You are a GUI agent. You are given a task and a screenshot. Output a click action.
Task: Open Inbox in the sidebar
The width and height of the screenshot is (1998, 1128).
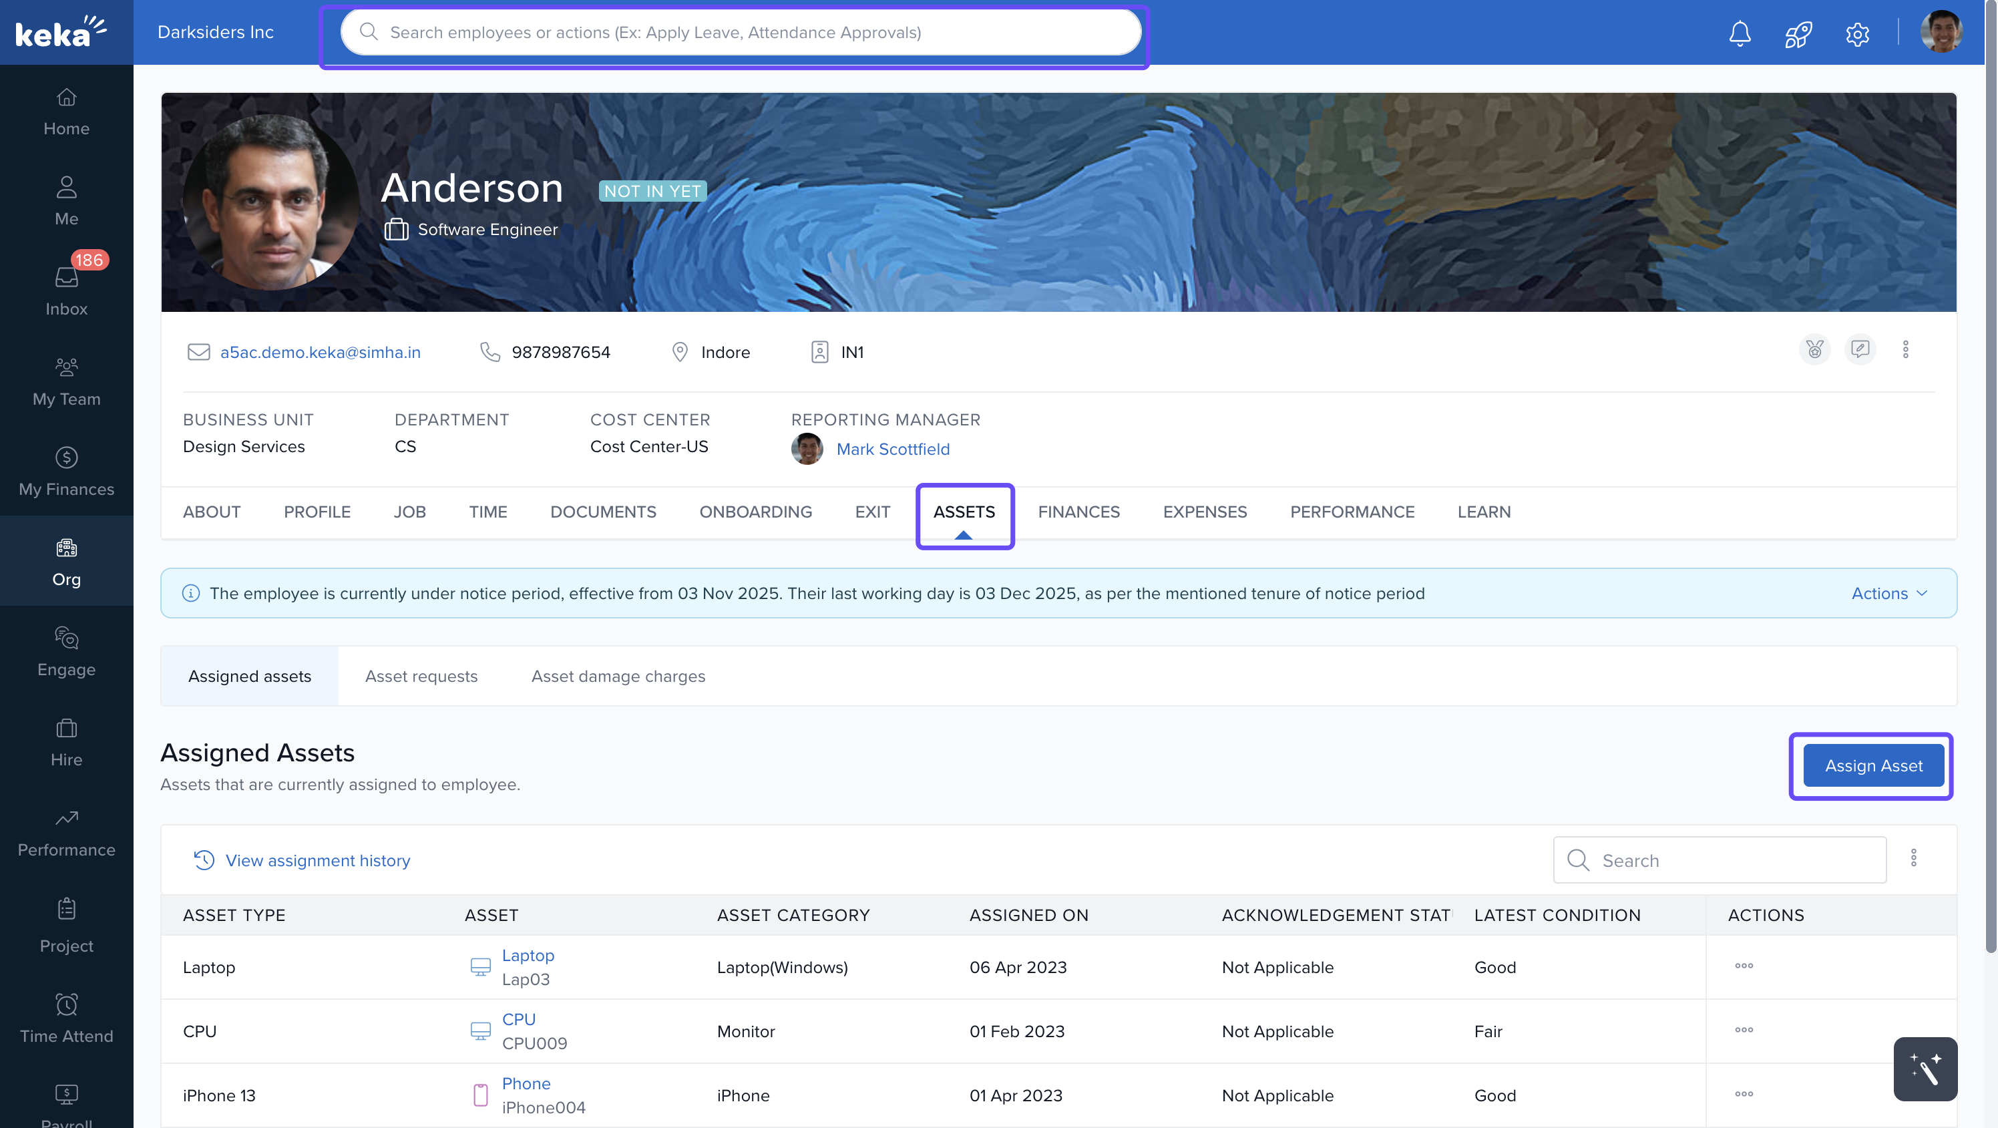pyautogui.click(x=66, y=290)
